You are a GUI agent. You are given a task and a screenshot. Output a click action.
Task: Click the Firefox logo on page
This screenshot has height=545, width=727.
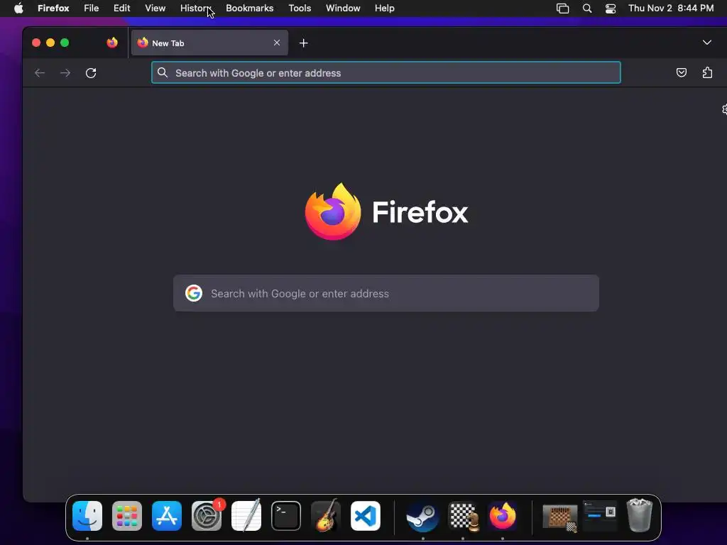pyautogui.click(x=333, y=211)
